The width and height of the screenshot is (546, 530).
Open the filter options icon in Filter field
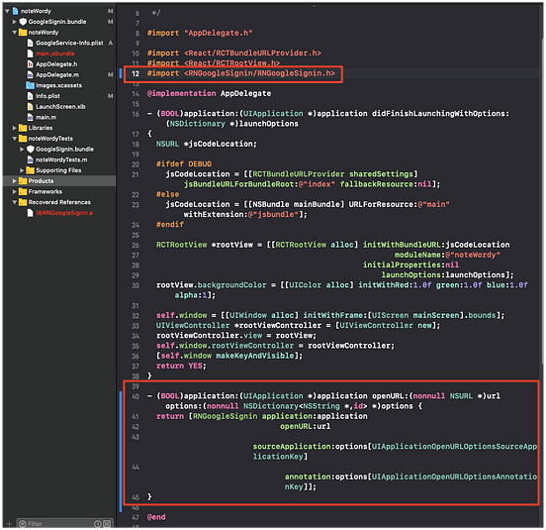tap(23, 524)
